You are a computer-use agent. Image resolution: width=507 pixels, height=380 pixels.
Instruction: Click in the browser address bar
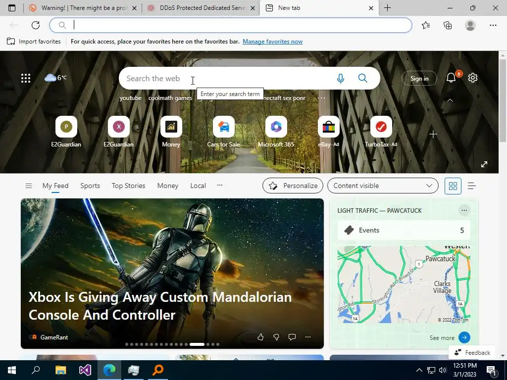pos(231,25)
